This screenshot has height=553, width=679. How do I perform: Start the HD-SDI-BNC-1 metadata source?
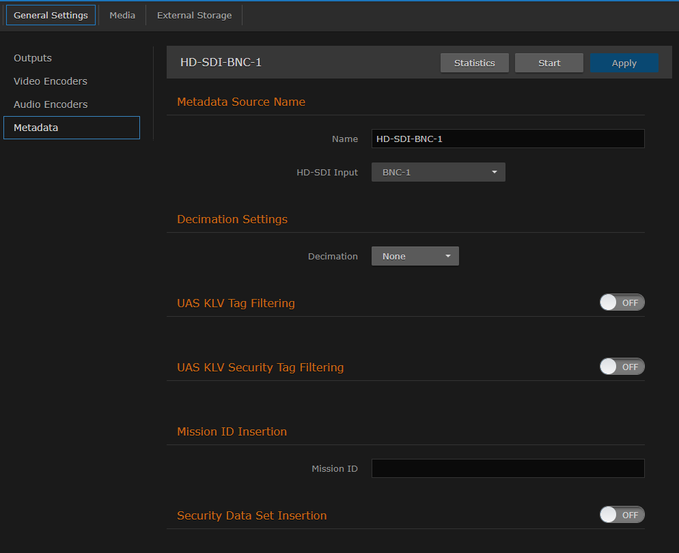(x=549, y=62)
